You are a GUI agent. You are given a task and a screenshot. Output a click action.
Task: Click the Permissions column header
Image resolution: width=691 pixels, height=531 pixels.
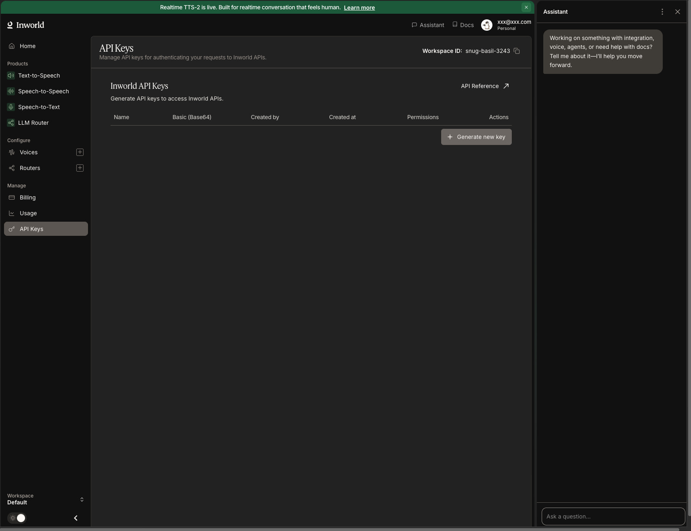[x=423, y=117]
